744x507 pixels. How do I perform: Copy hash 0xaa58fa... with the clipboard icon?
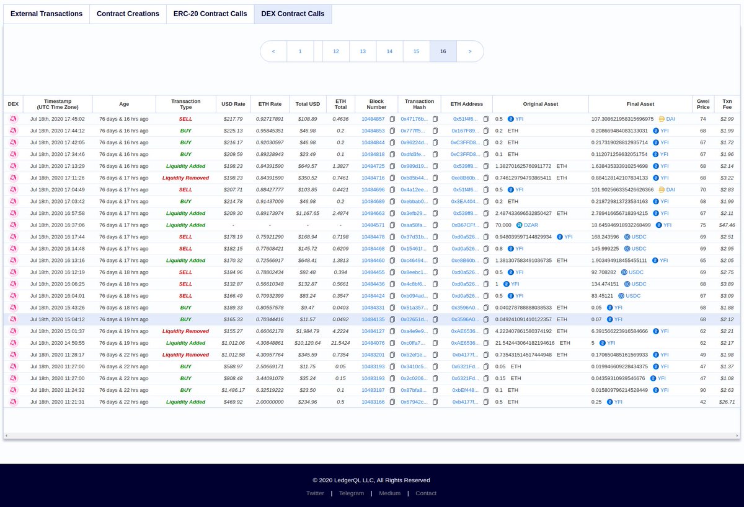click(435, 225)
